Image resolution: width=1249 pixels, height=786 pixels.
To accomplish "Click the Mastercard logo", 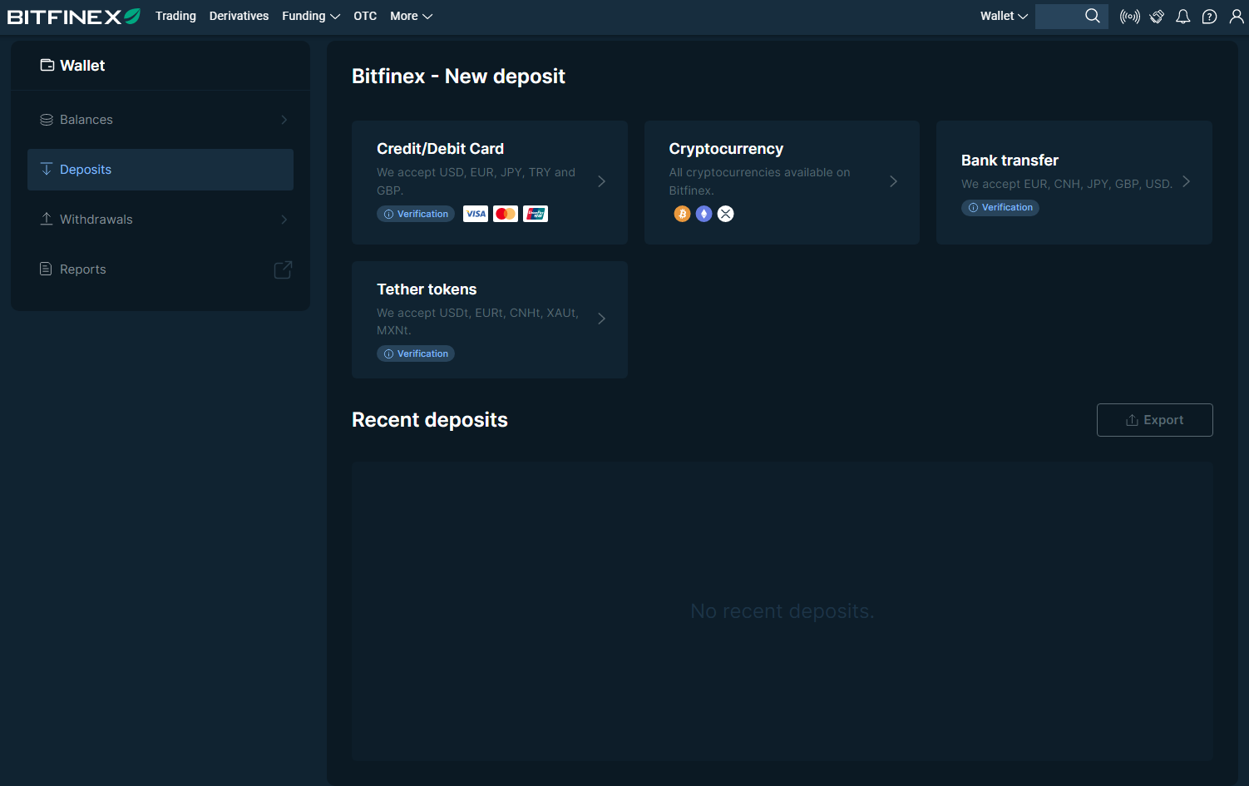I will click(x=506, y=214).
